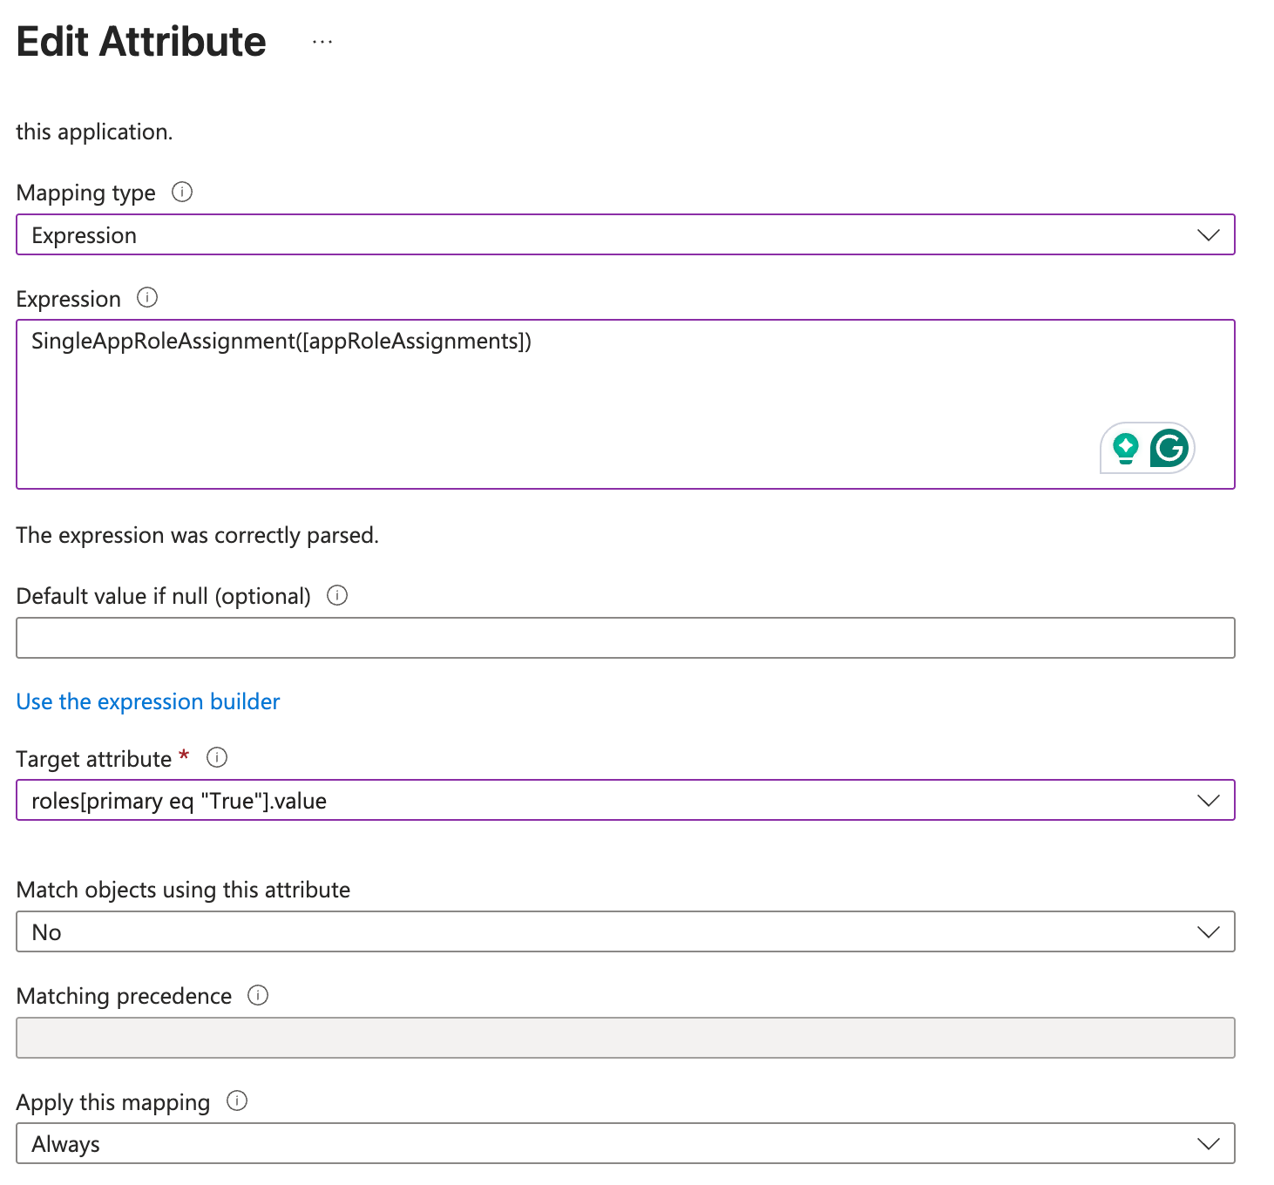Click Use the expression builder link

tap(148, 701)
